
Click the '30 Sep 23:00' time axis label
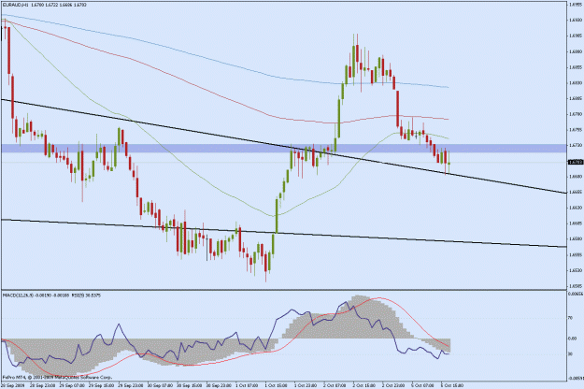click(x=219, y=385)
